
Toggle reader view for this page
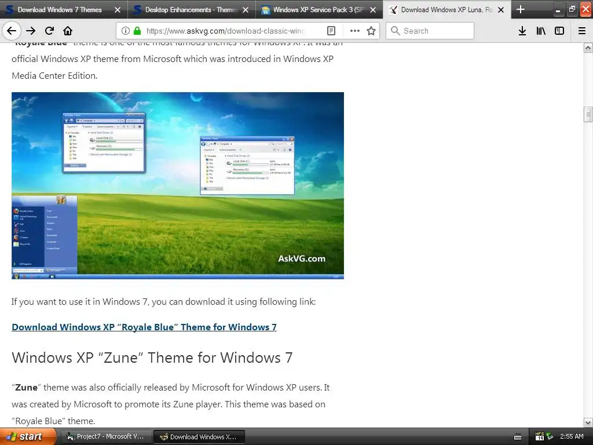[x=331, y=31]
